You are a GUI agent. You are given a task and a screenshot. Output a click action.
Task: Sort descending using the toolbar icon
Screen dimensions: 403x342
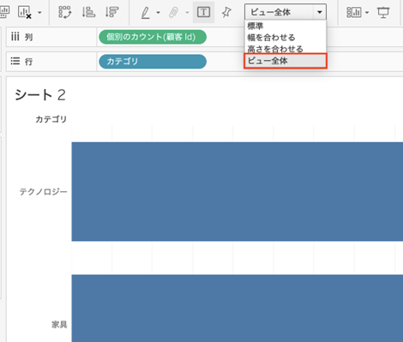click(x=111, y=12)
